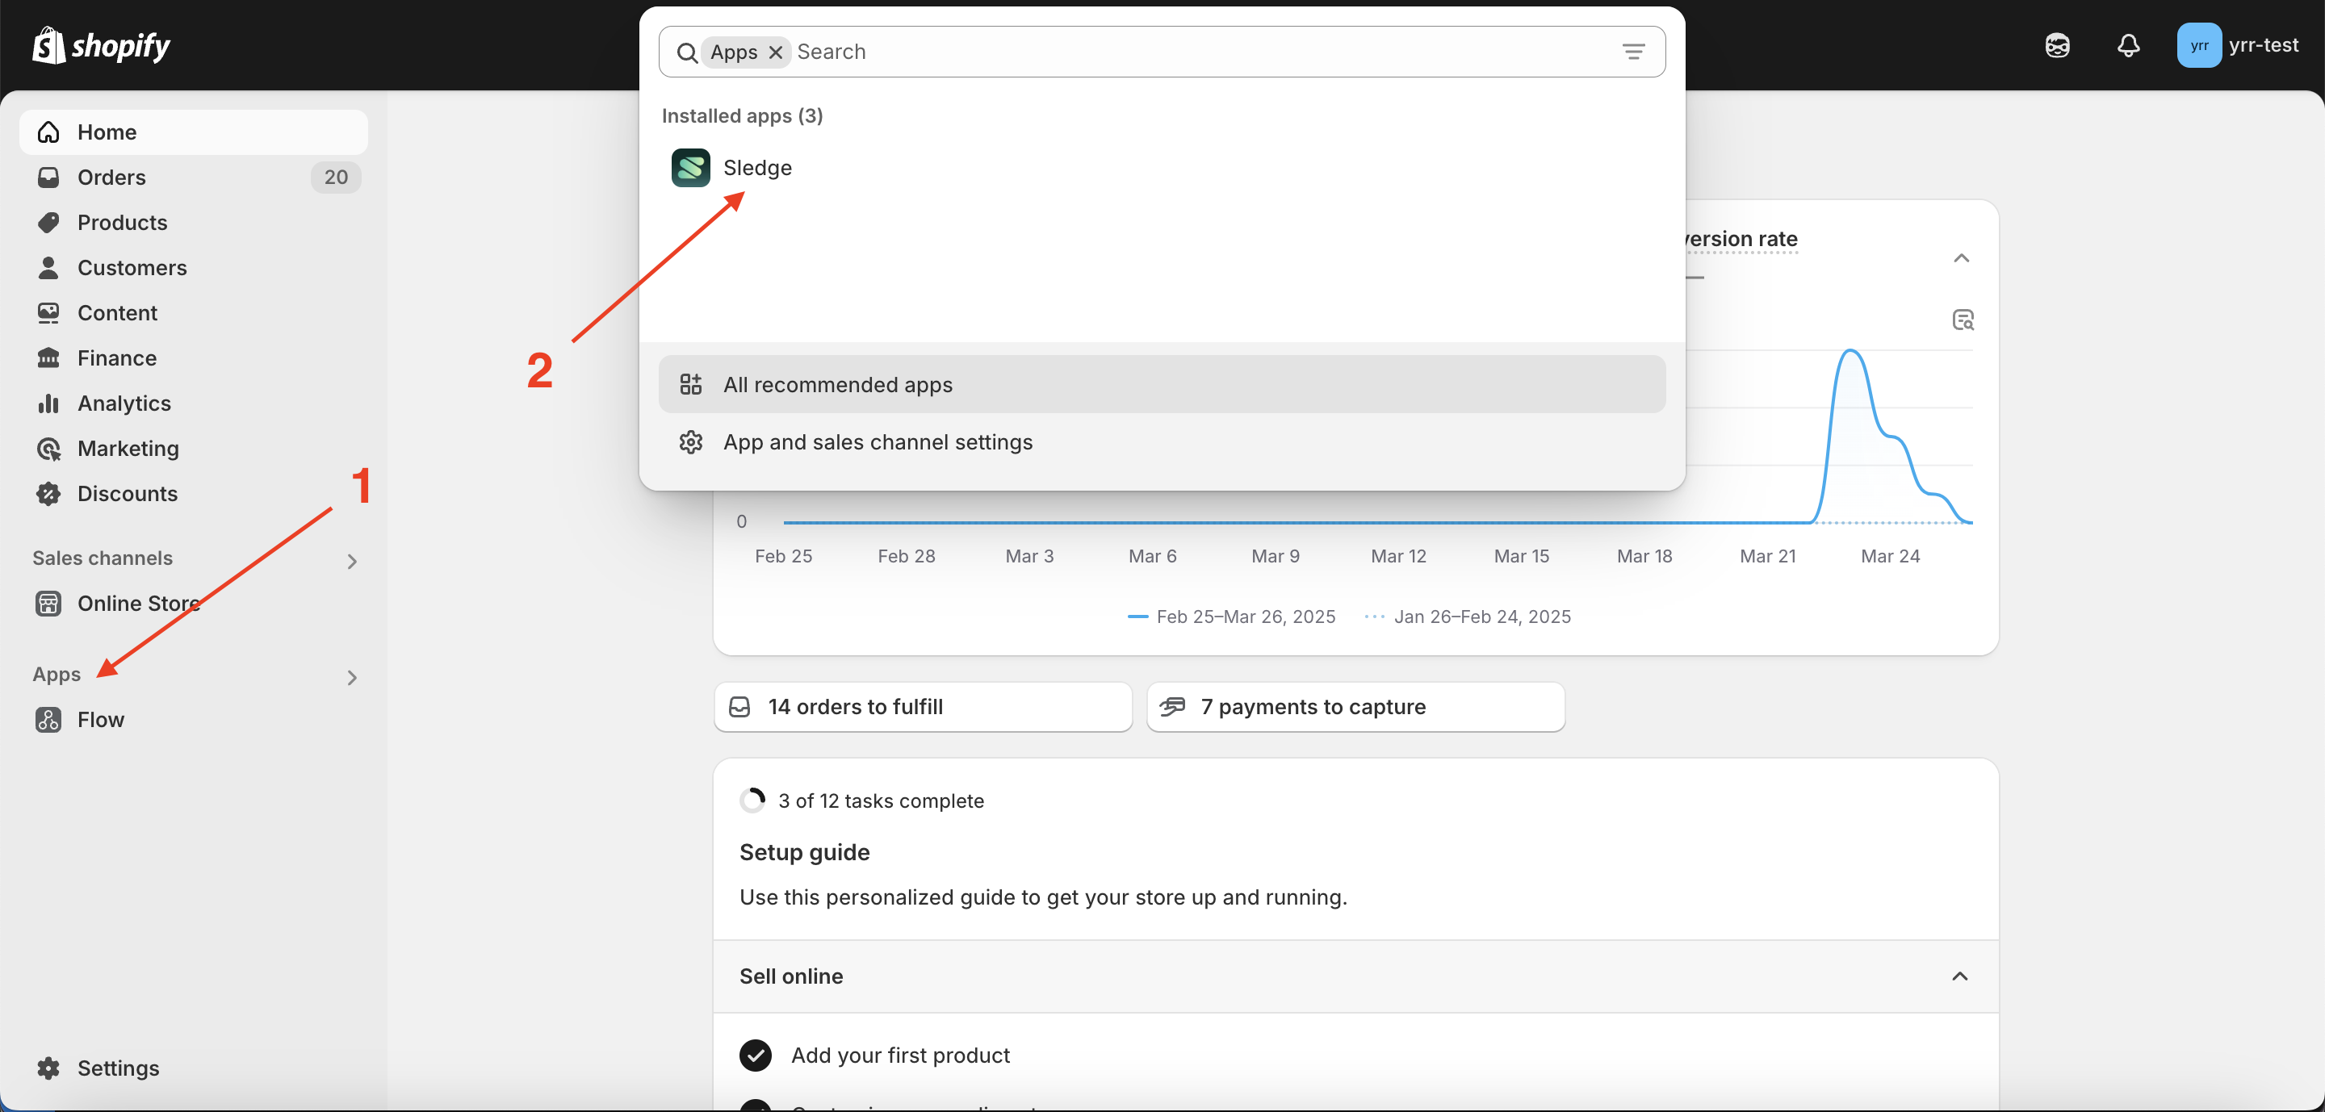Open App and sales channel settings

coord(878,442)
